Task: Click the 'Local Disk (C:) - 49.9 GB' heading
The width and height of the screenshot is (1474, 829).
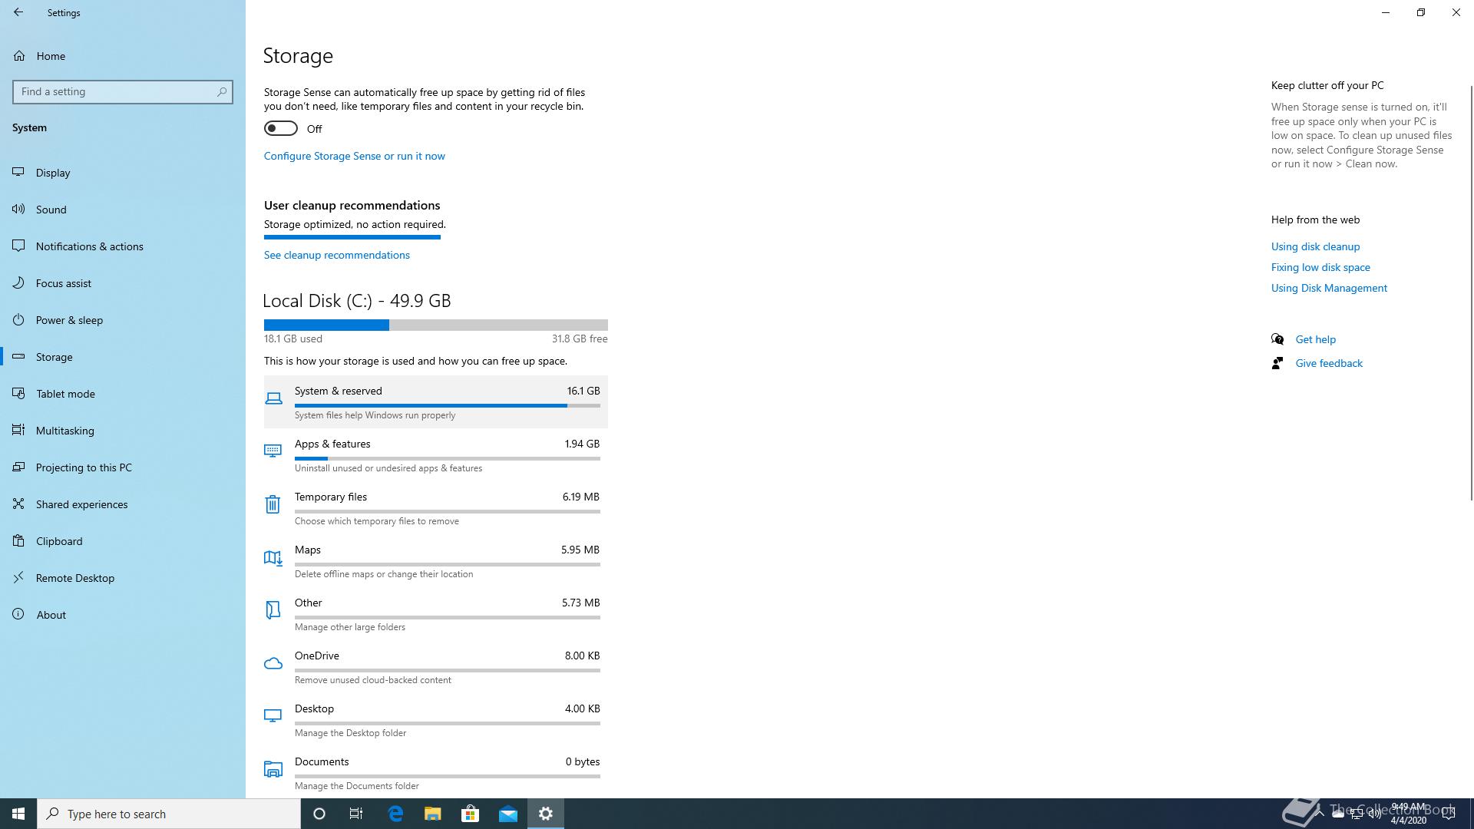Action: tap(357, 301)
